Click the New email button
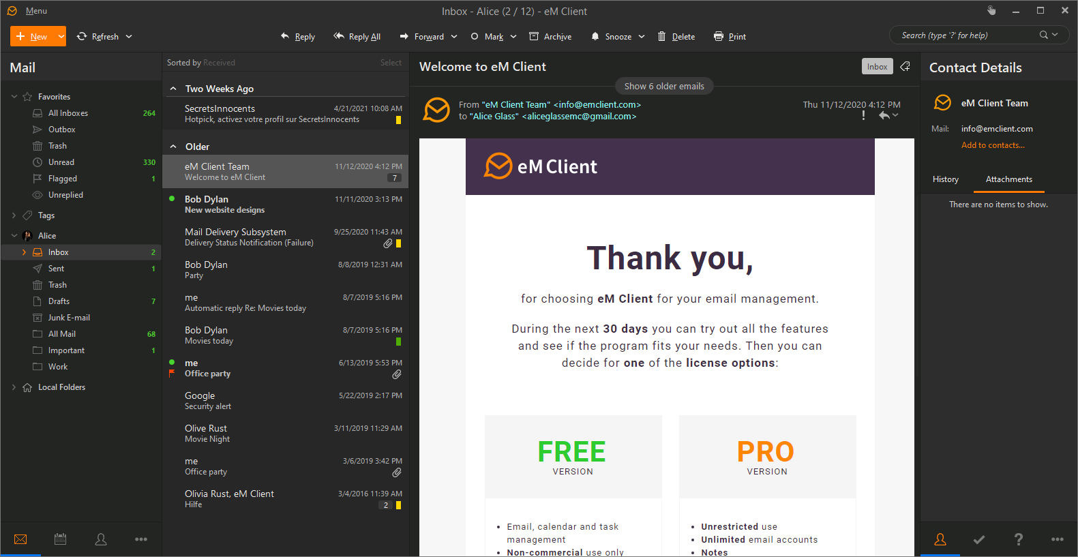This screenshot has width=1078, height=557. pos(33,36)
